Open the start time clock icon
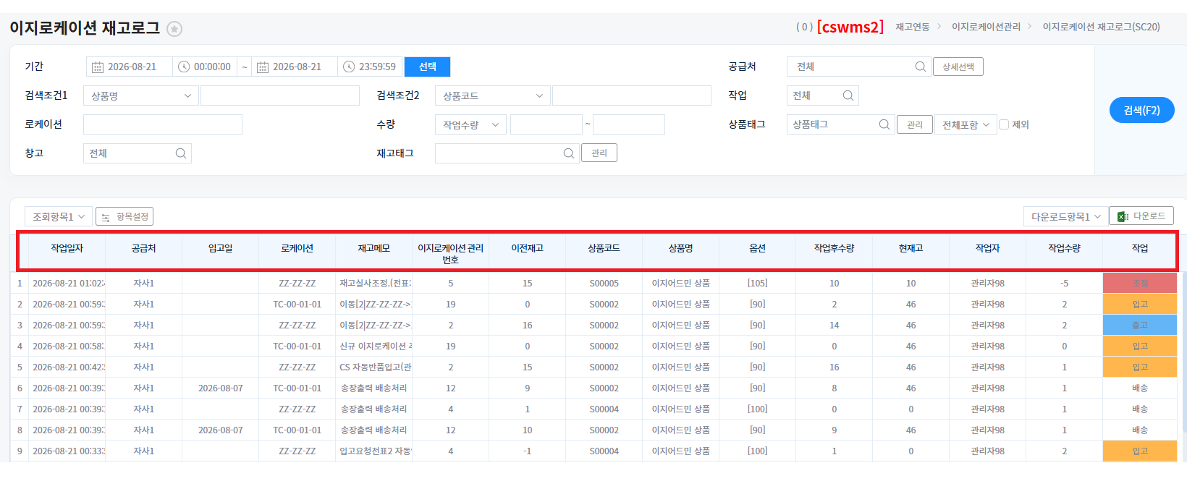 [x=184, y=67]
